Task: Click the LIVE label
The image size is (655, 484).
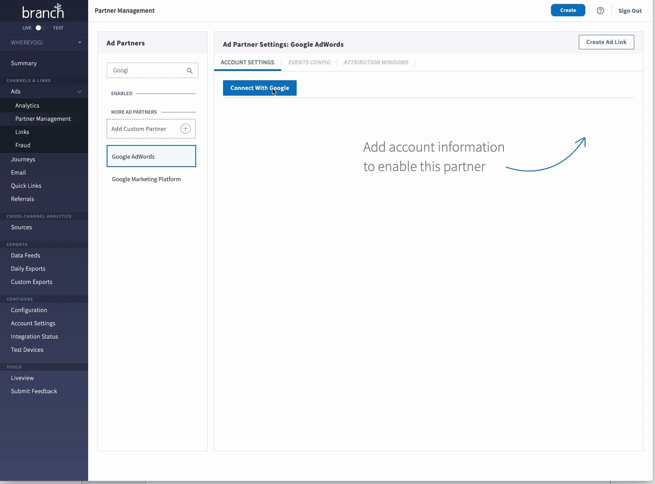Action: (27, 28)
